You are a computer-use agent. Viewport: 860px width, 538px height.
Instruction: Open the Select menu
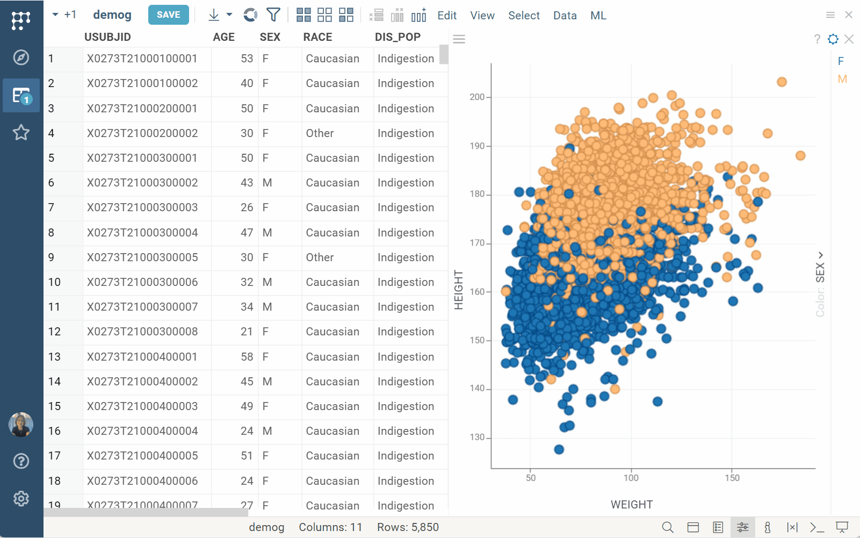[524, 16]
